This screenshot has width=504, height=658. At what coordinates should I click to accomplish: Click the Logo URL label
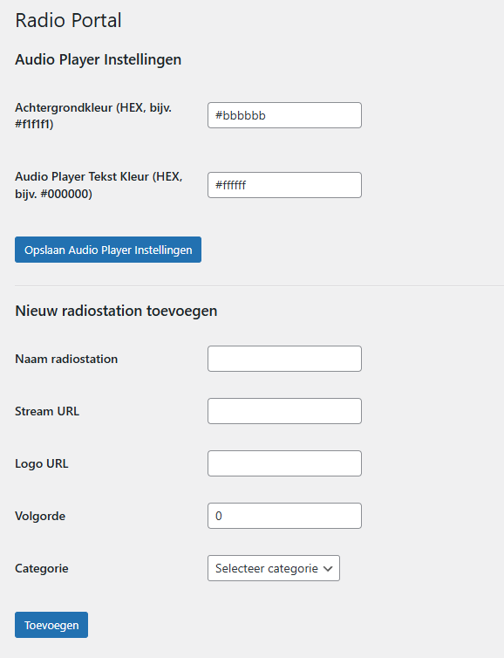[42, 463]
